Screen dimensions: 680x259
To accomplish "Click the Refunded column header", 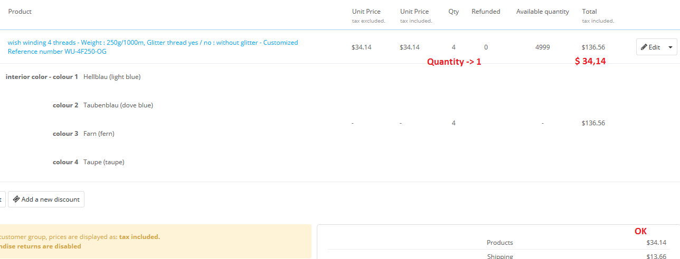I will click(x=486, y=12).
